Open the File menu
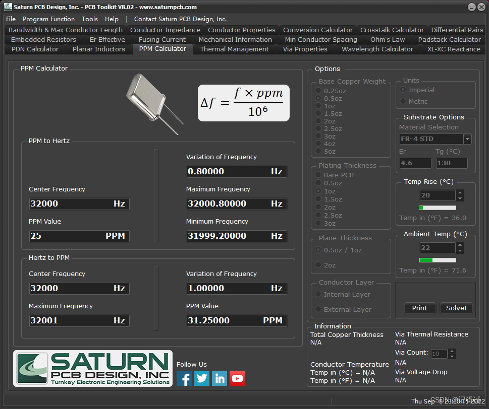Screen dimensions: 489x409 pos(11,19)
